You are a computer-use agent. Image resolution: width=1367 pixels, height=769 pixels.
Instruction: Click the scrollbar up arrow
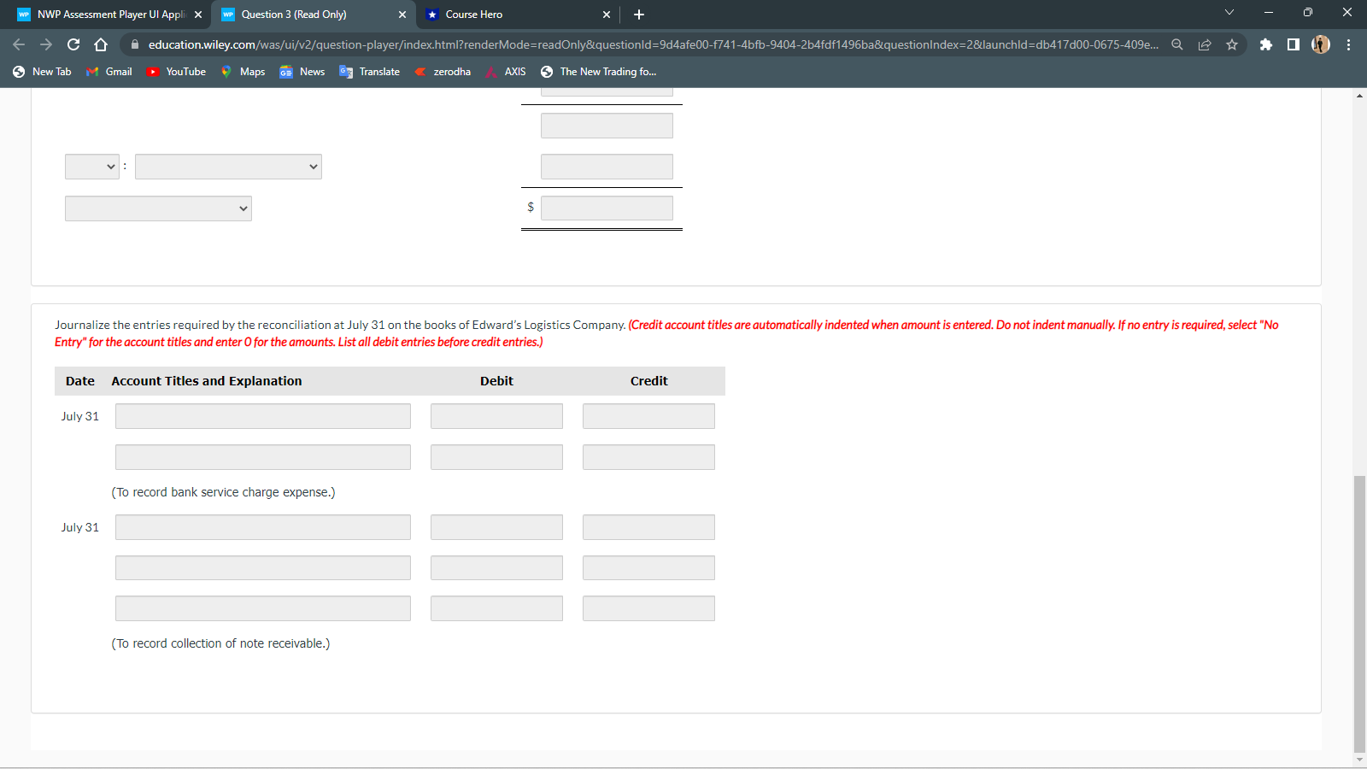click(x=1359, y=95)
